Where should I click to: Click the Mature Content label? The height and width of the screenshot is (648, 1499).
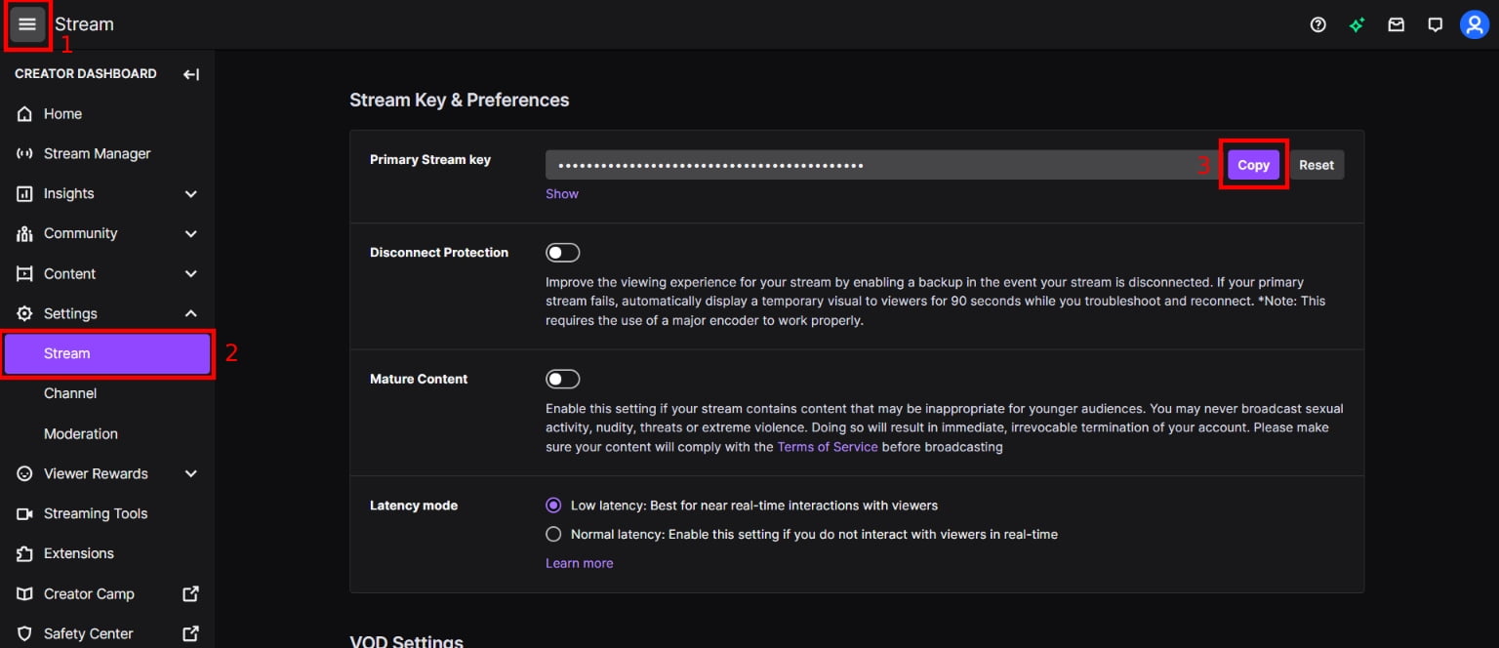pos(419,379)
